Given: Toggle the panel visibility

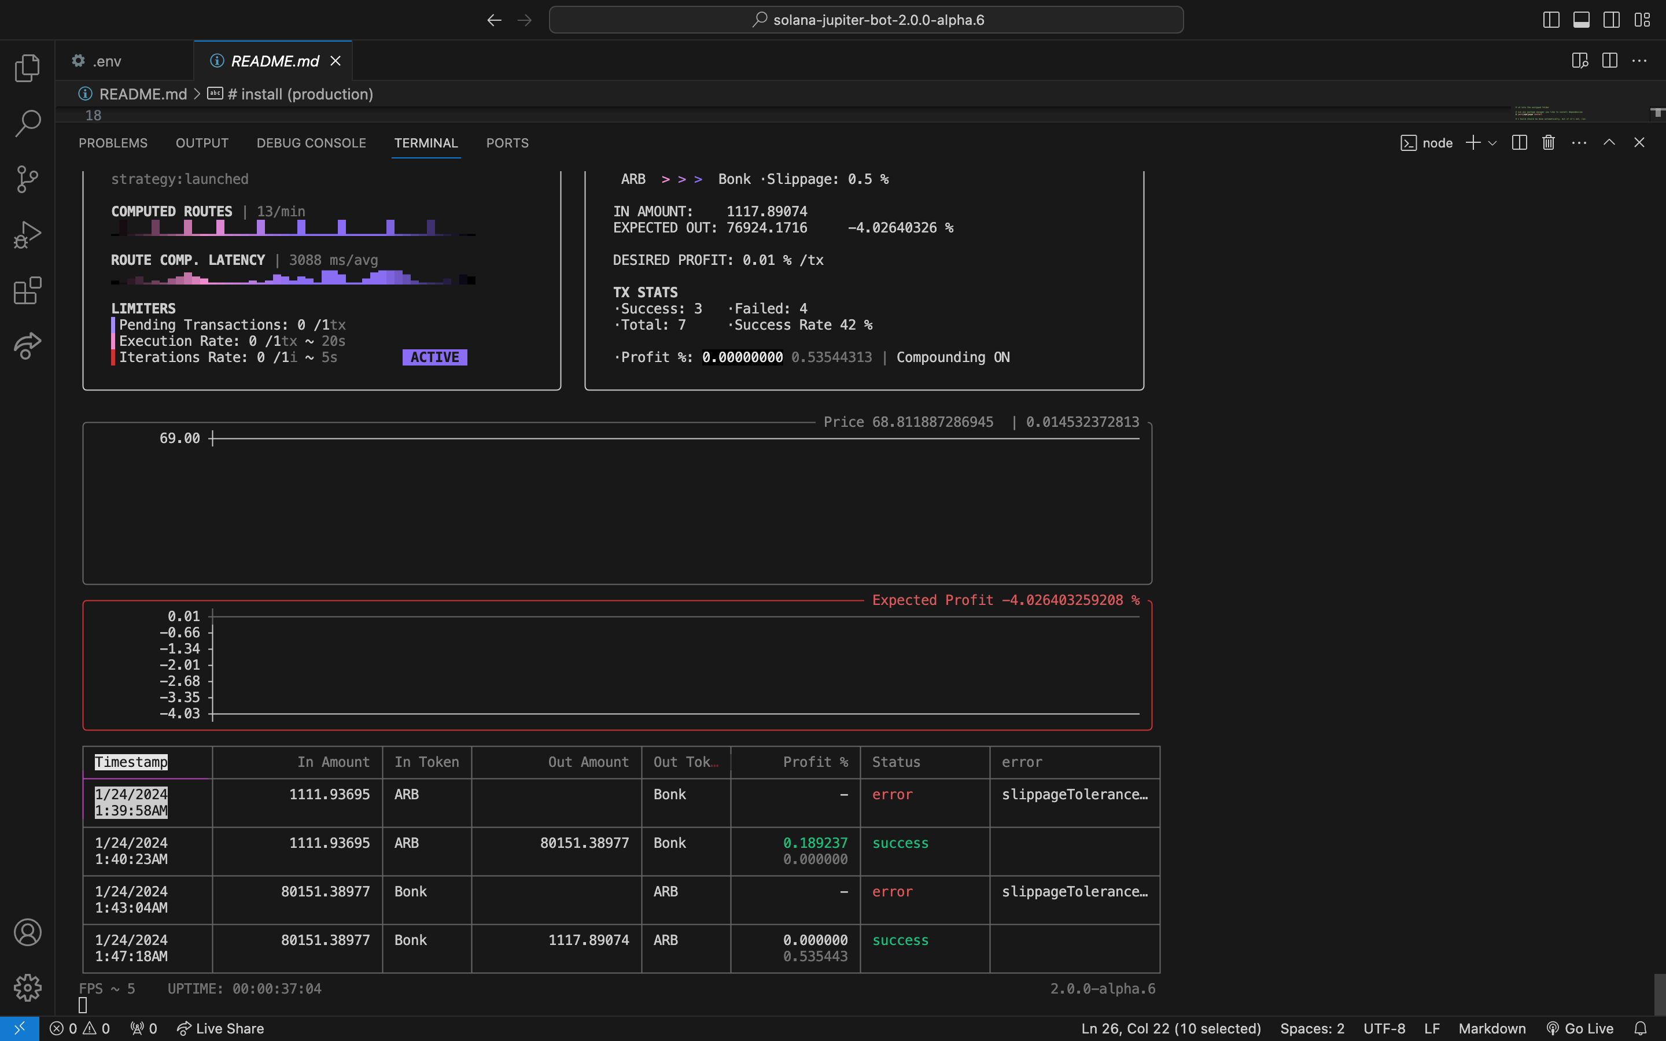Looking at the screenshot, I should coord(1580,19).
